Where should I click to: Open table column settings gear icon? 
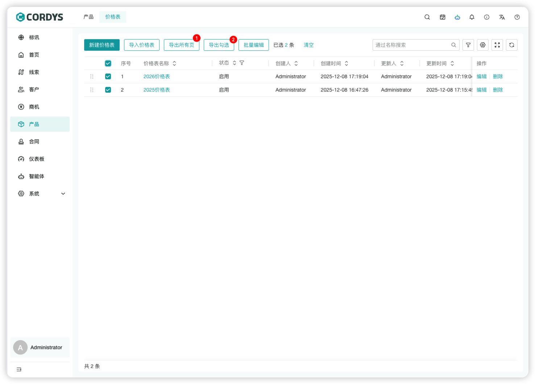482,45
